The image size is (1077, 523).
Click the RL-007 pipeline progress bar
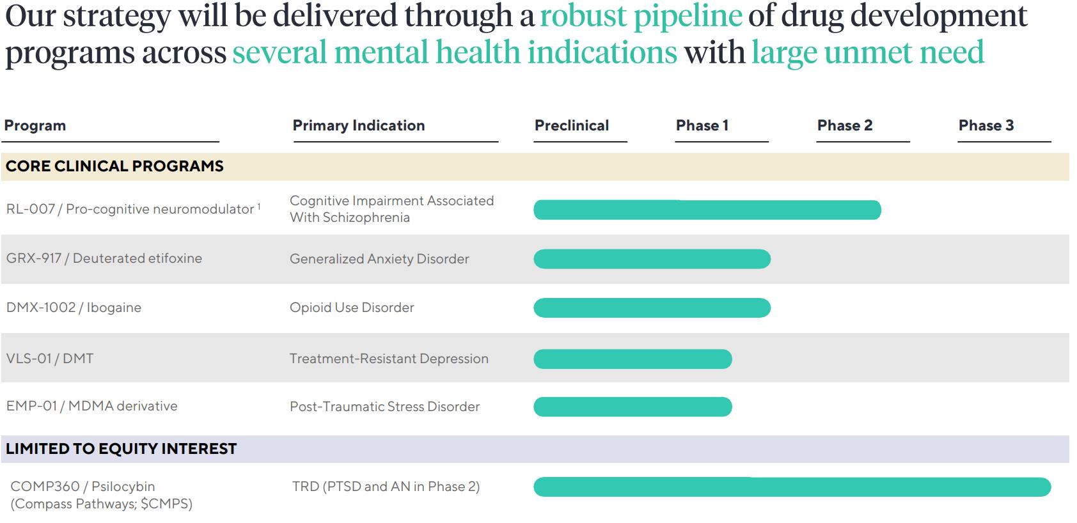(x=707, y=210)
